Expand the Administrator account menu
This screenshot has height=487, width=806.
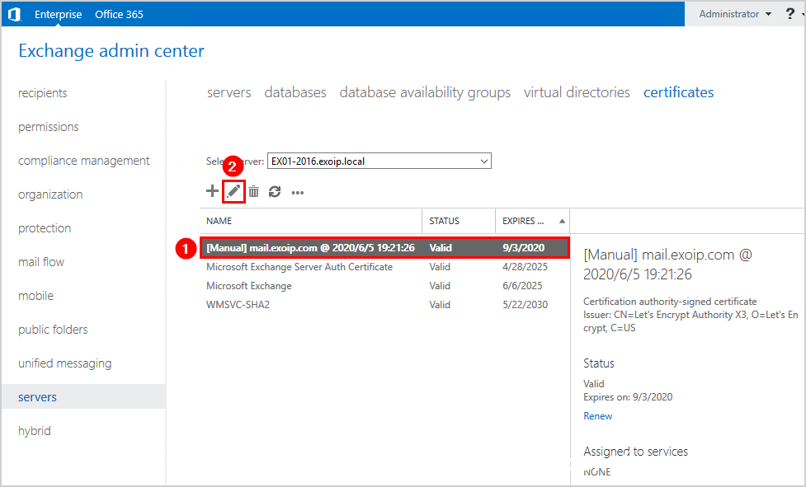tap(734, 14)
